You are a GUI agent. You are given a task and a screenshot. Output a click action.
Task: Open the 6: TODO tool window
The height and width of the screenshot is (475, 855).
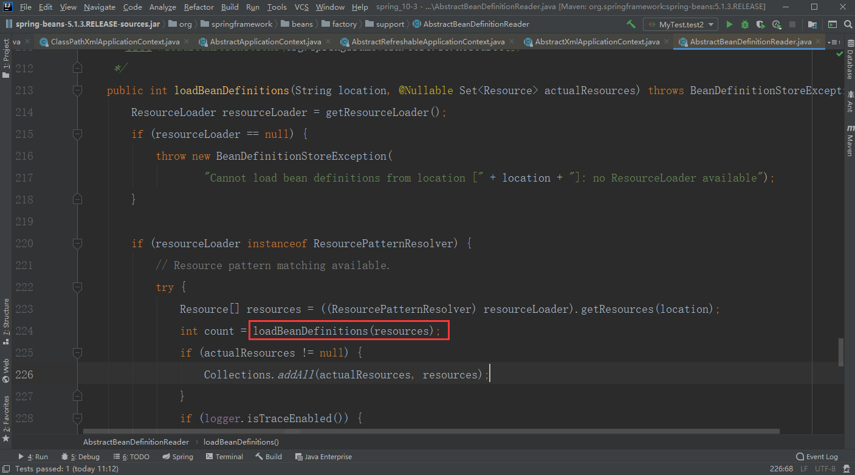[x=131, y=457]
